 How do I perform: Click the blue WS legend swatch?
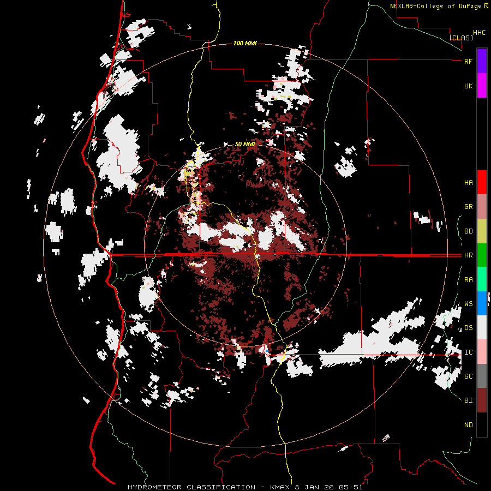[482, 303]
